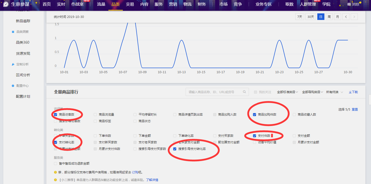The height and width of the screenshot is (184, 371).
Task: Uncheck the 支付件数 checkbox
Action: (x=255, y=136)
